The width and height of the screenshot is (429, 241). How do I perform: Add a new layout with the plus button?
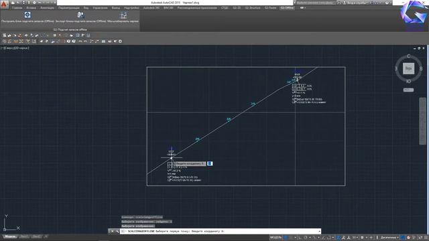pyautogui.click(x=46, y=236)
